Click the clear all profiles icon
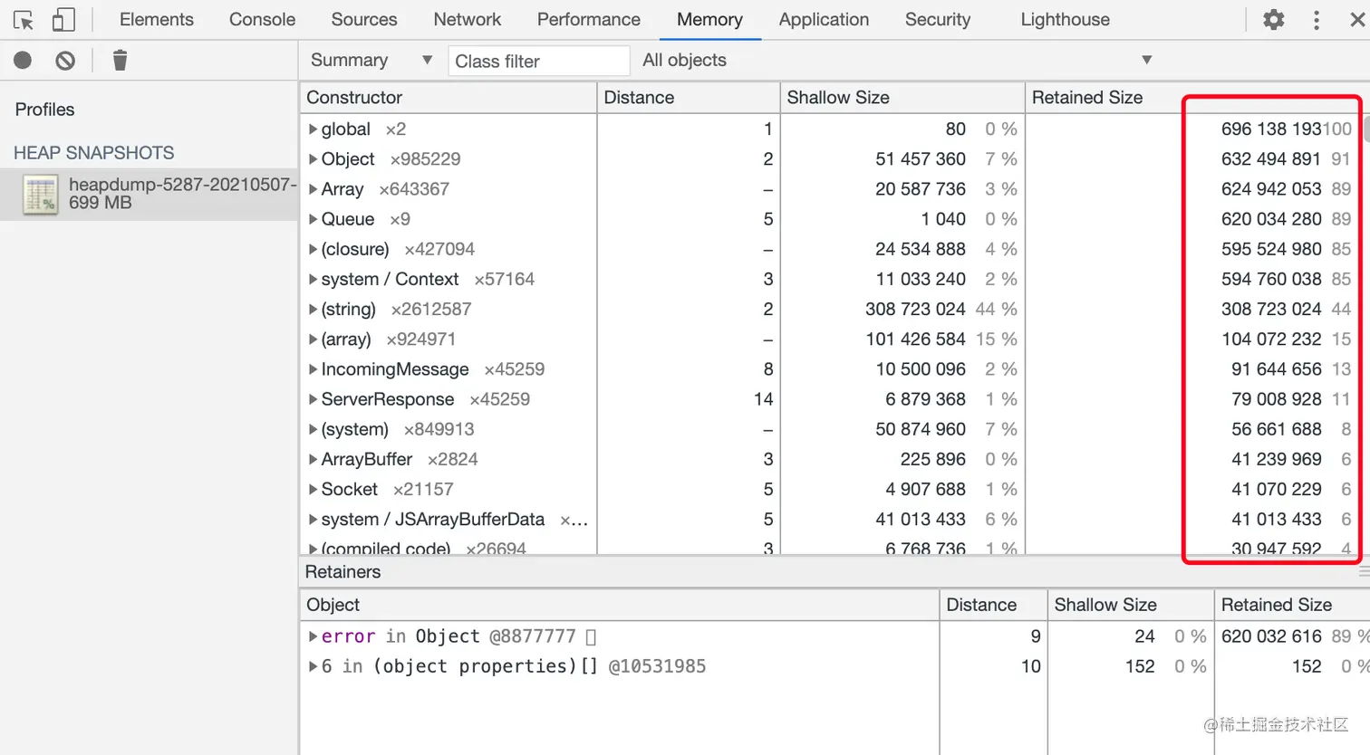 pyautogui.click(x=65, y=61)
